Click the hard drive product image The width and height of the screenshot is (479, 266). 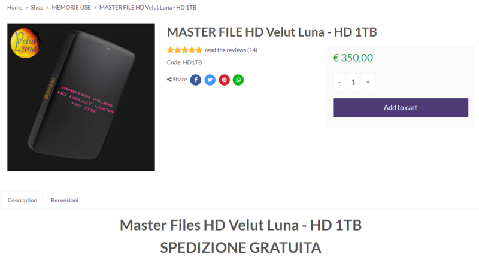click(x=81, y=97)
